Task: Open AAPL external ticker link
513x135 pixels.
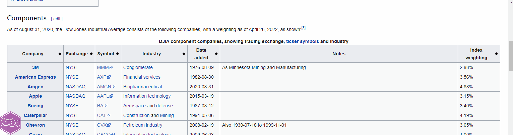Action: pos(105,96)
